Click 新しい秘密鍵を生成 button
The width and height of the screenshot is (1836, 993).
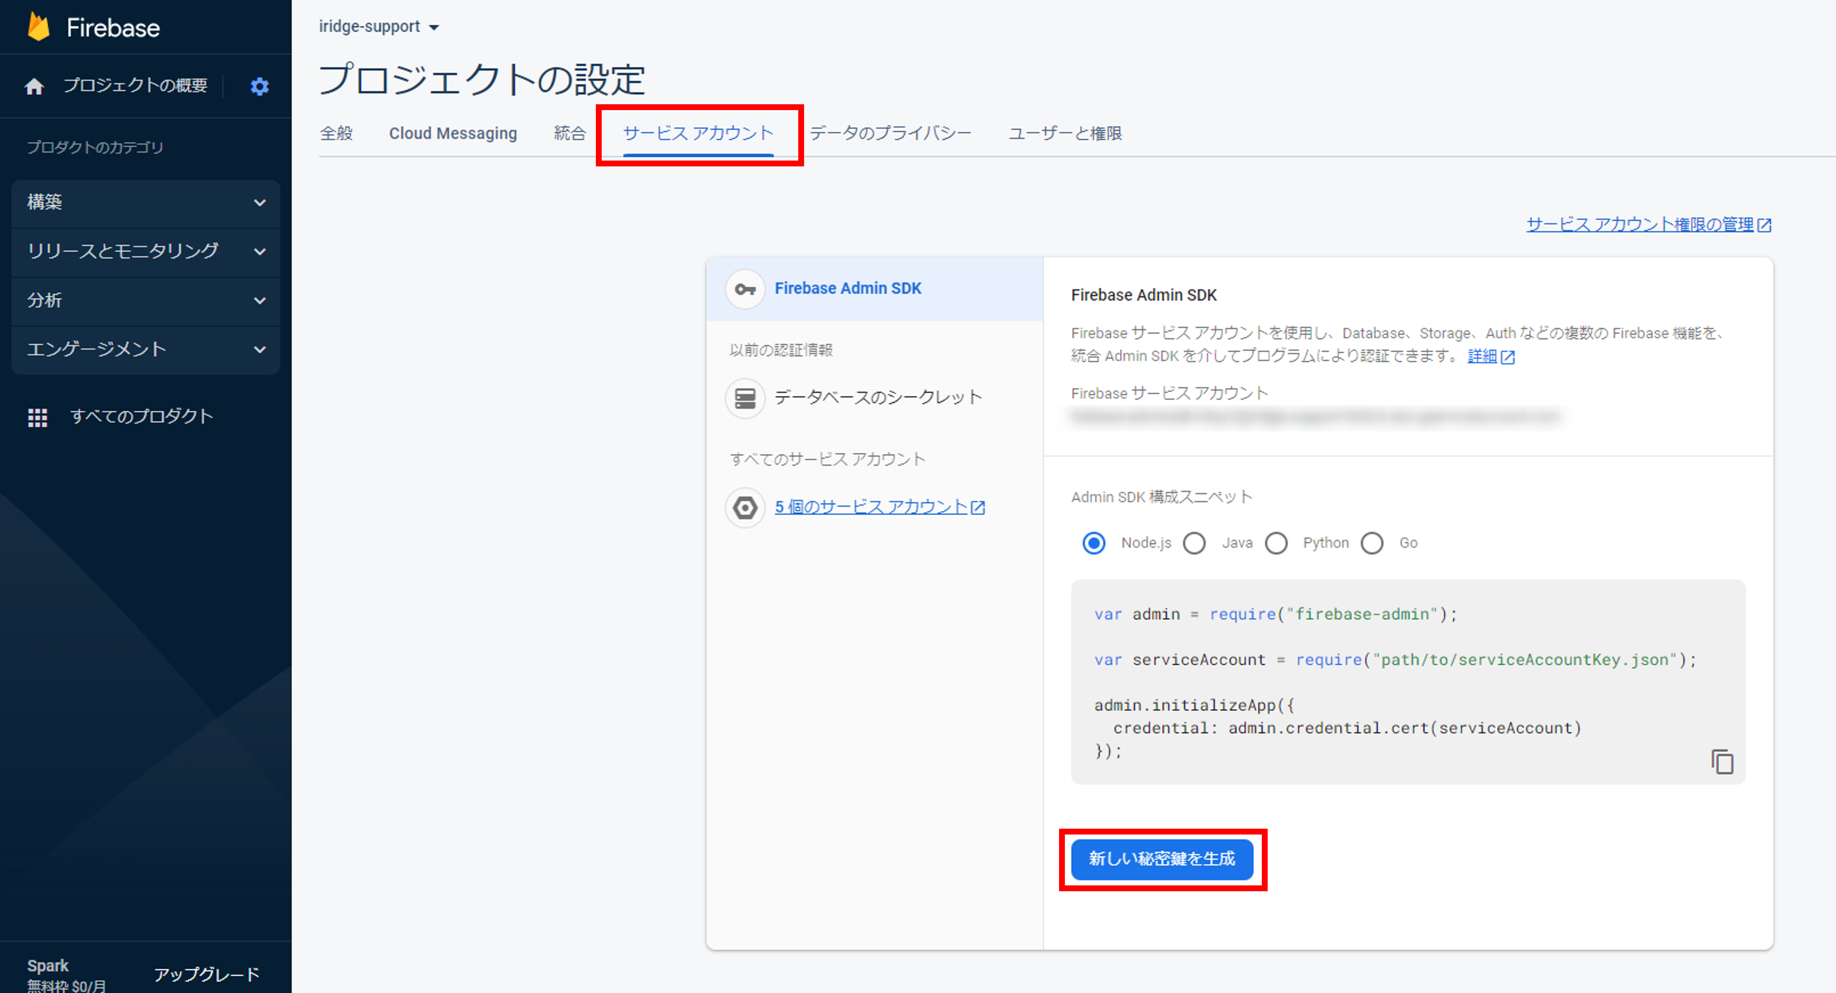(x=1162, y=859)
